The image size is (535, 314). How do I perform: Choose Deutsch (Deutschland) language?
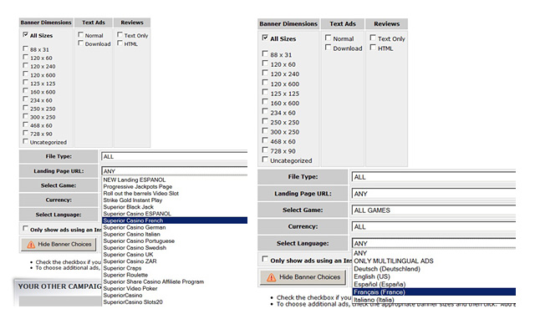click(x=434, y=269)
